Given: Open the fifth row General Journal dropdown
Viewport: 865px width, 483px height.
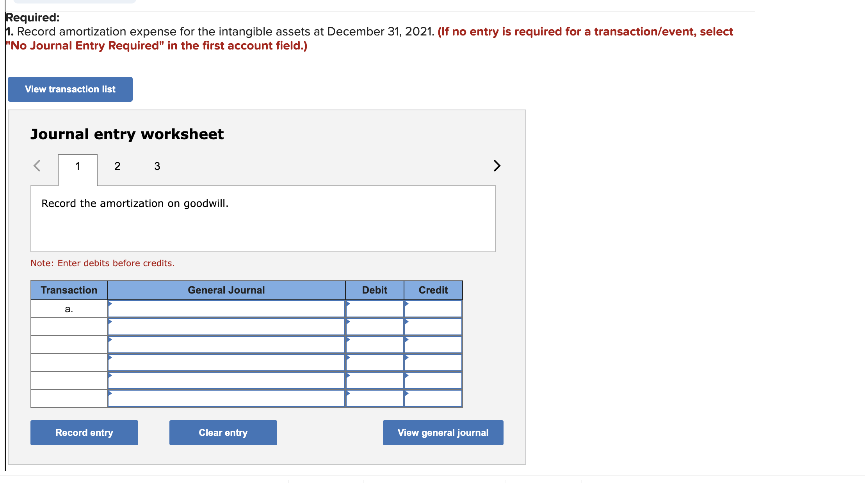Looking at the screenshot, I should 226,380.
